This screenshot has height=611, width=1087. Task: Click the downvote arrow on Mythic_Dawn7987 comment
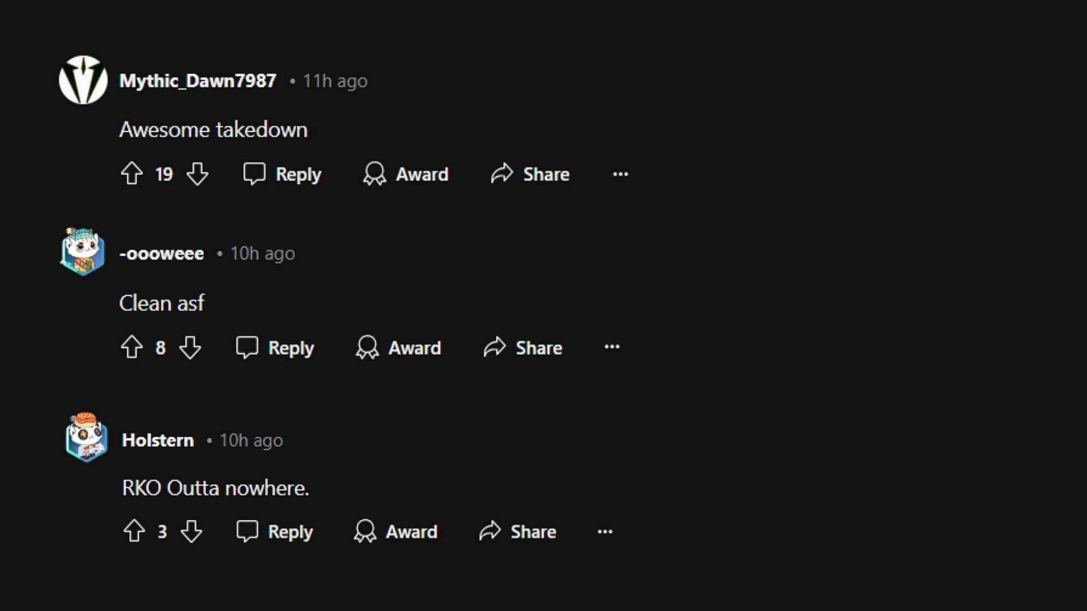pyautogui.click(x=198, y=174)
